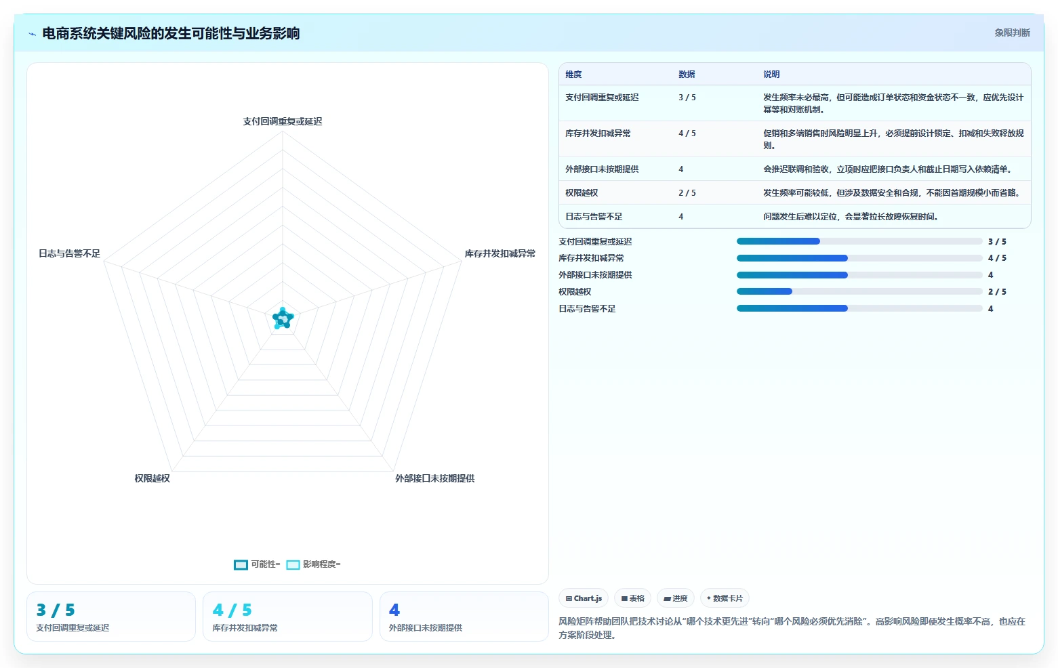
Task: Click the radar axis label 支付回调重复或延迟
Action: (x=283, y=122)
